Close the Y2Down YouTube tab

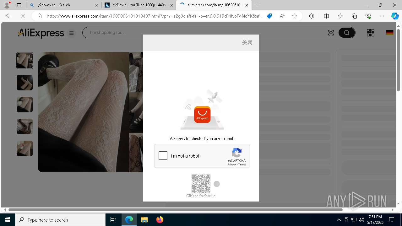[171, 5]
